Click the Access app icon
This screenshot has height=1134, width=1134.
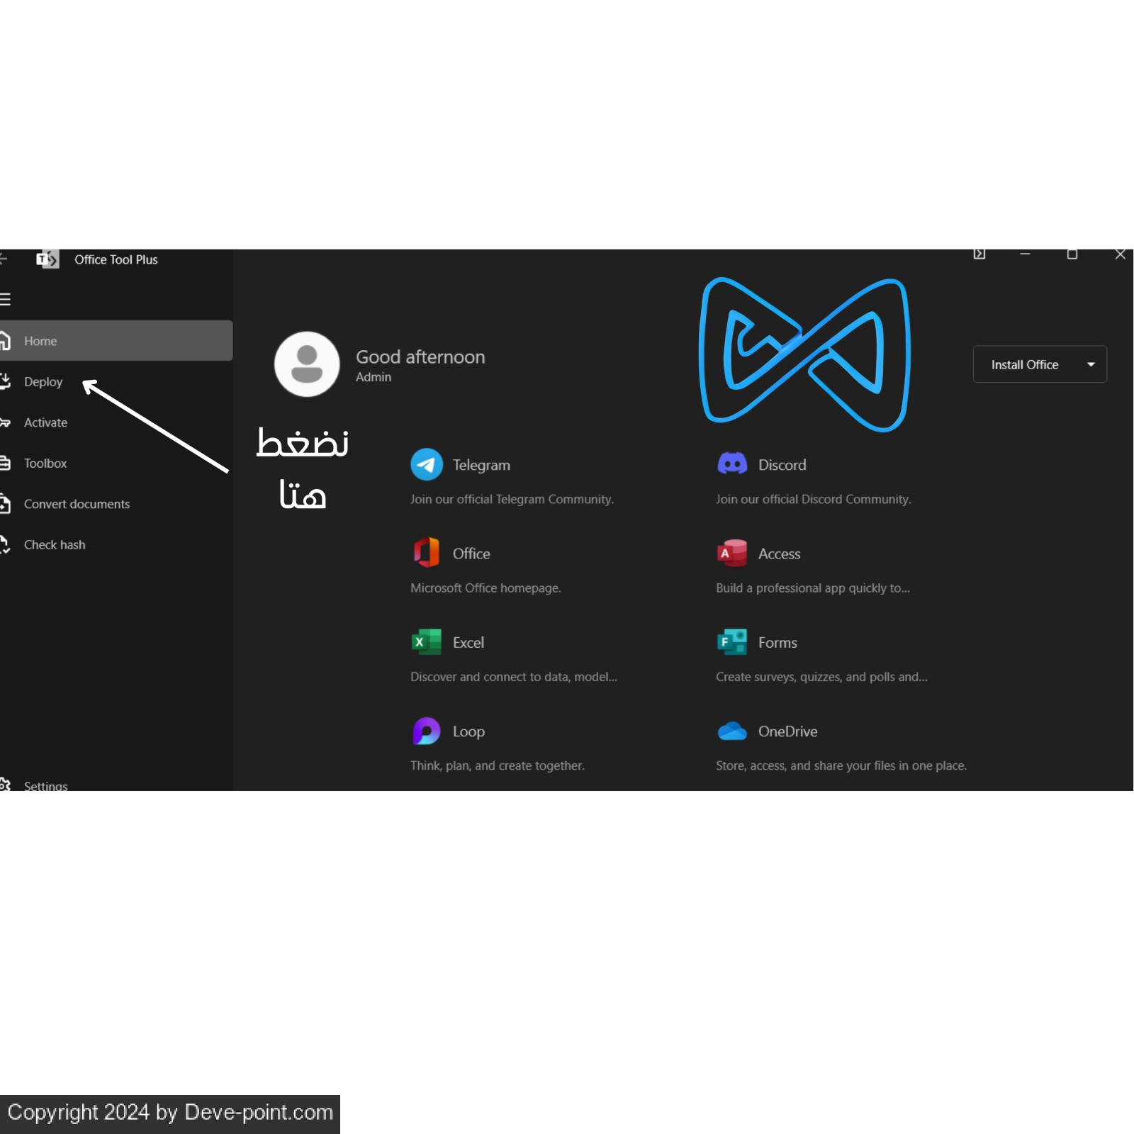(732, 554)
